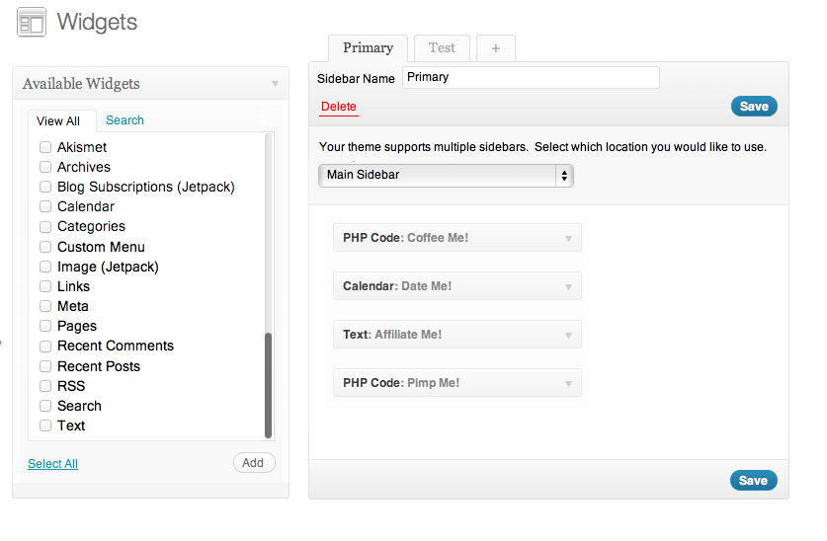Expand the Text: Affiliate Me! widget
This screenshot has width=827, height=541.
(x=568, y=335)
